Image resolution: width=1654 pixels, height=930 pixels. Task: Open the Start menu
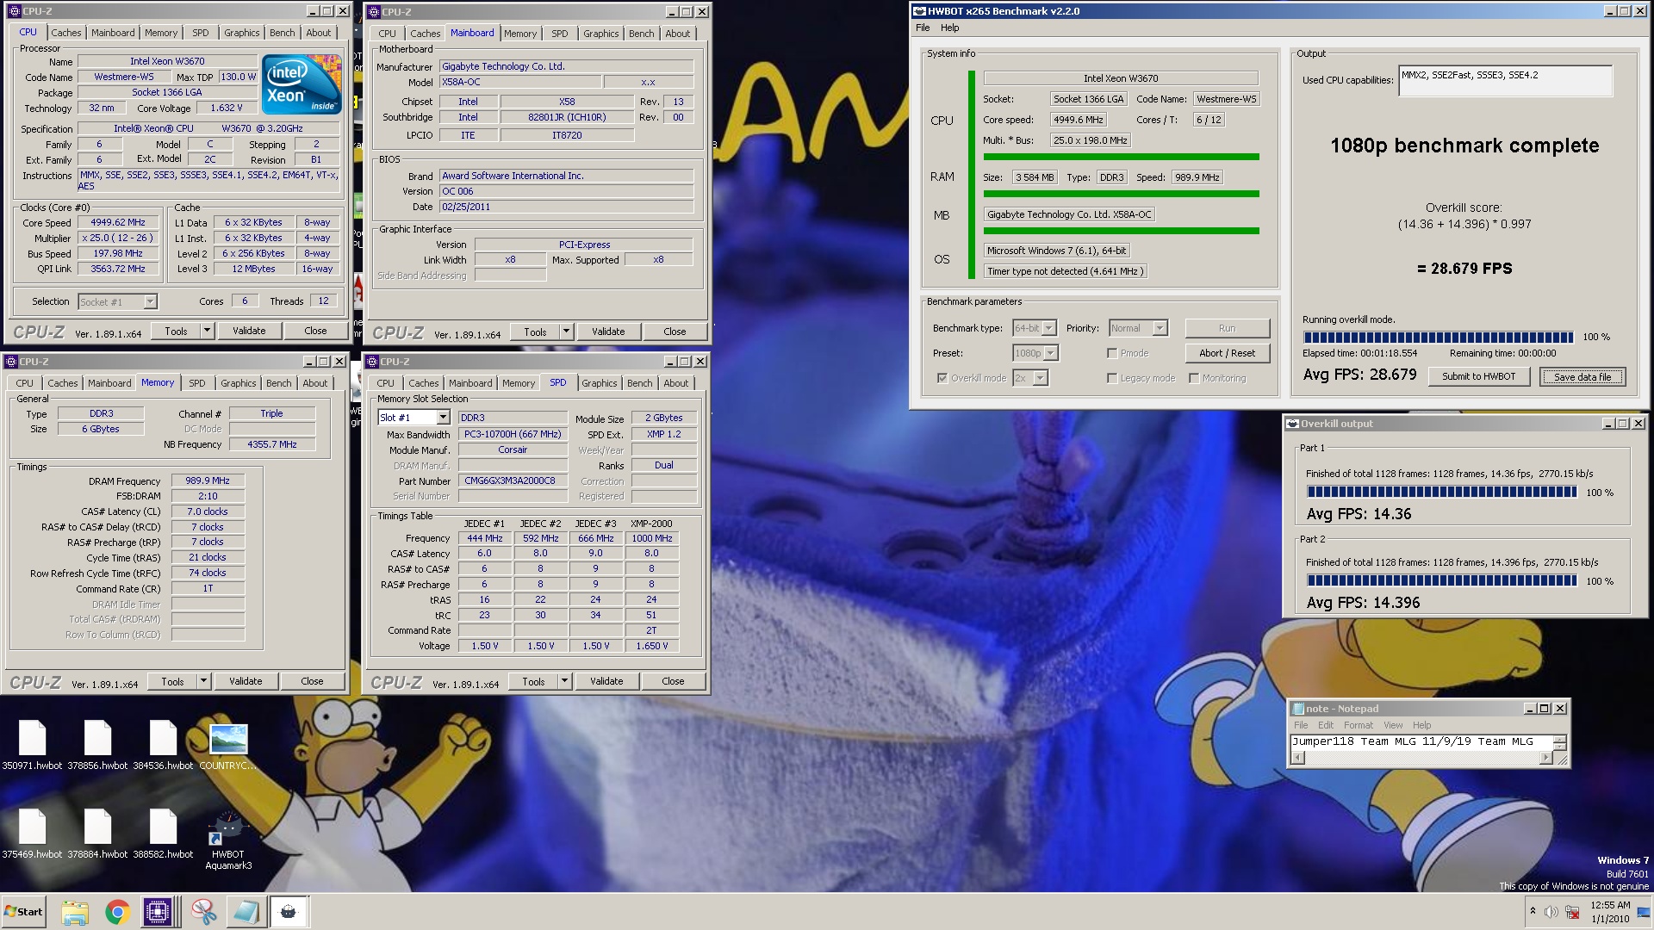pos(23,912)
